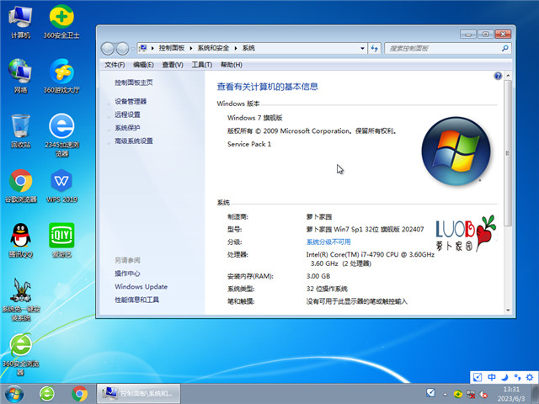Open 360安全卫士 desktop icon

pos(61,22)
